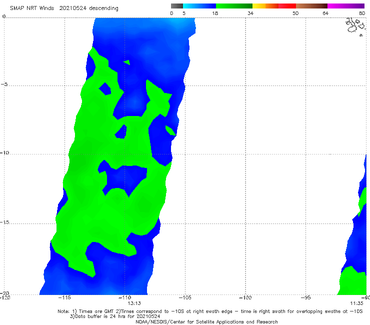Click the longitude axis label "-110"
370x325 pixels.
click(x=124, y=297)
